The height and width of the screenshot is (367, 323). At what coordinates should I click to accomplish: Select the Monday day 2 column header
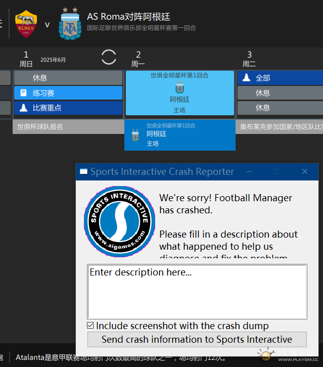(138, 59)
